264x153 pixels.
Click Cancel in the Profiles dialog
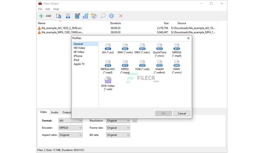[x=182, y=113]
